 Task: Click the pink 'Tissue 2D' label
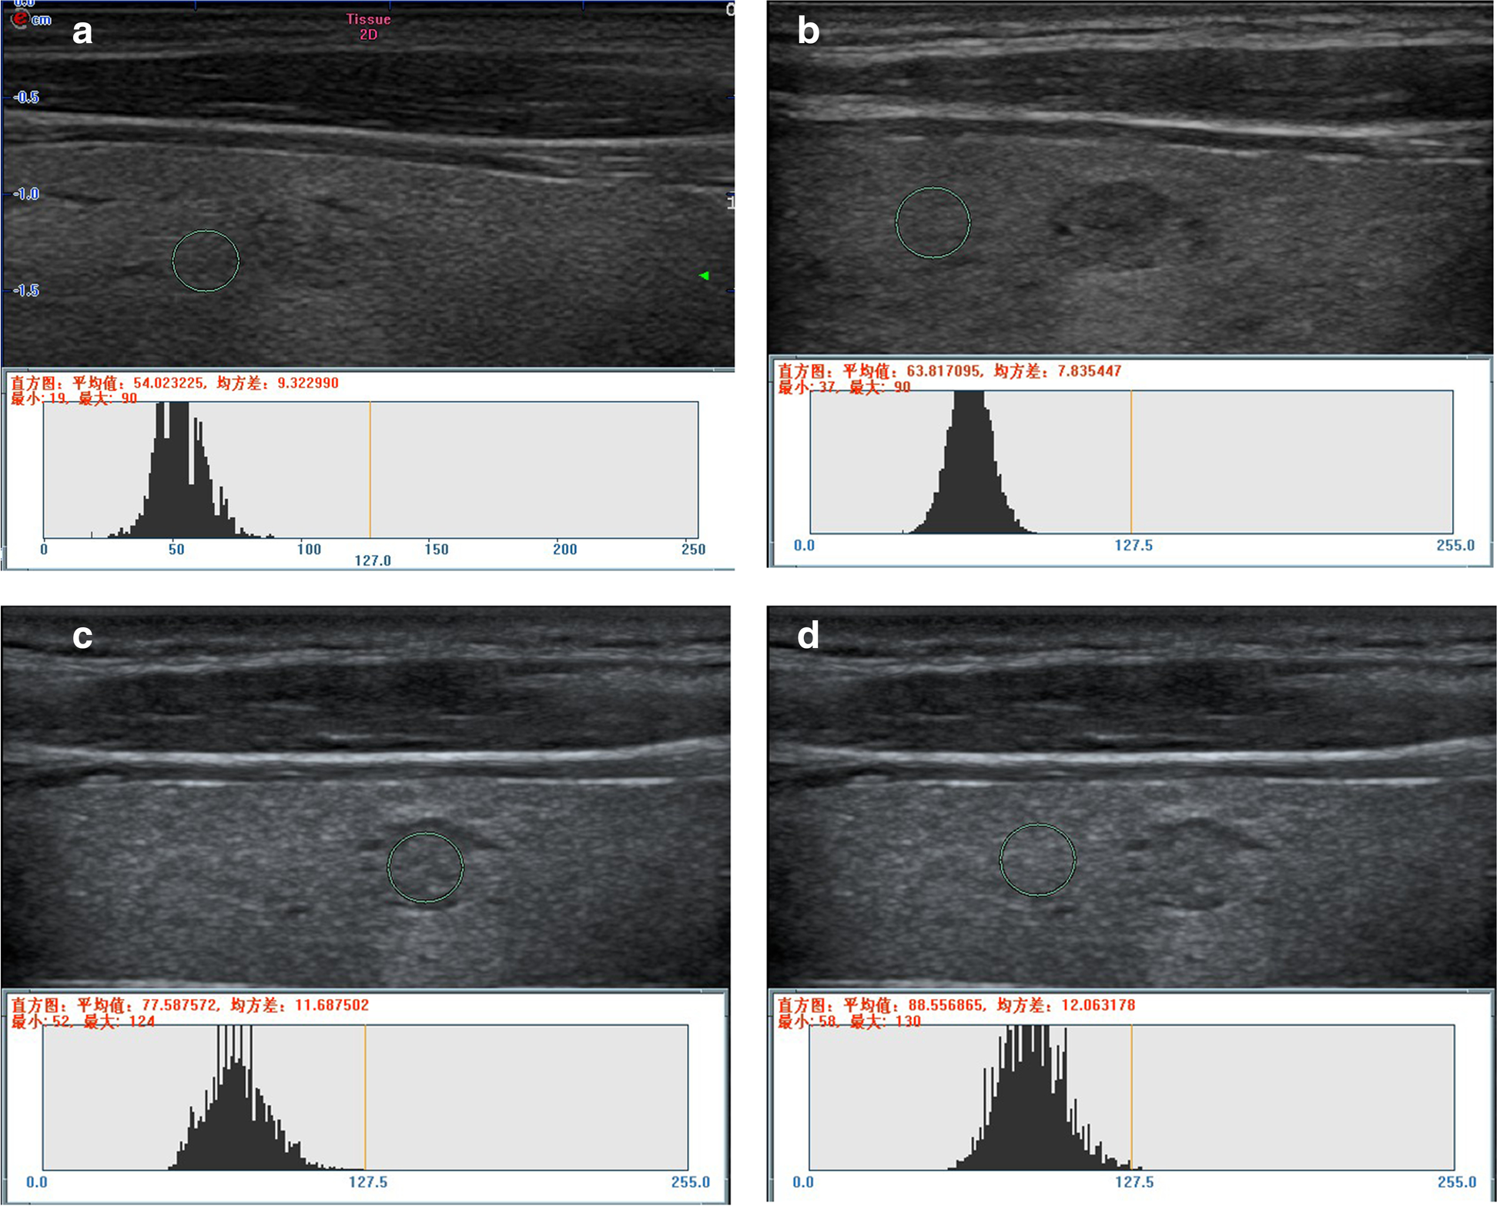click(x=368, y=27)
